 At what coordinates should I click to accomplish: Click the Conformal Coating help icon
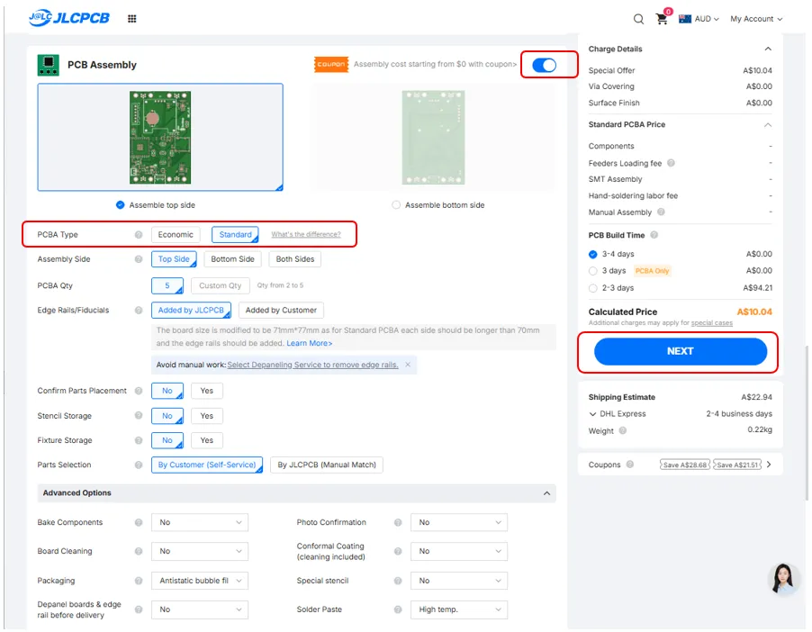pos(398,551)
